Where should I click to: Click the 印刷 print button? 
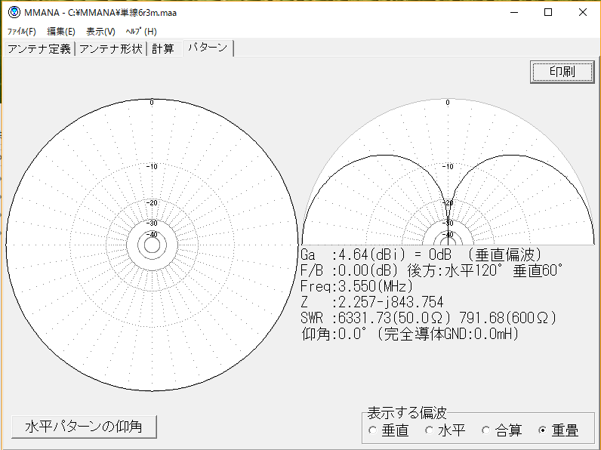coord(562,72)
